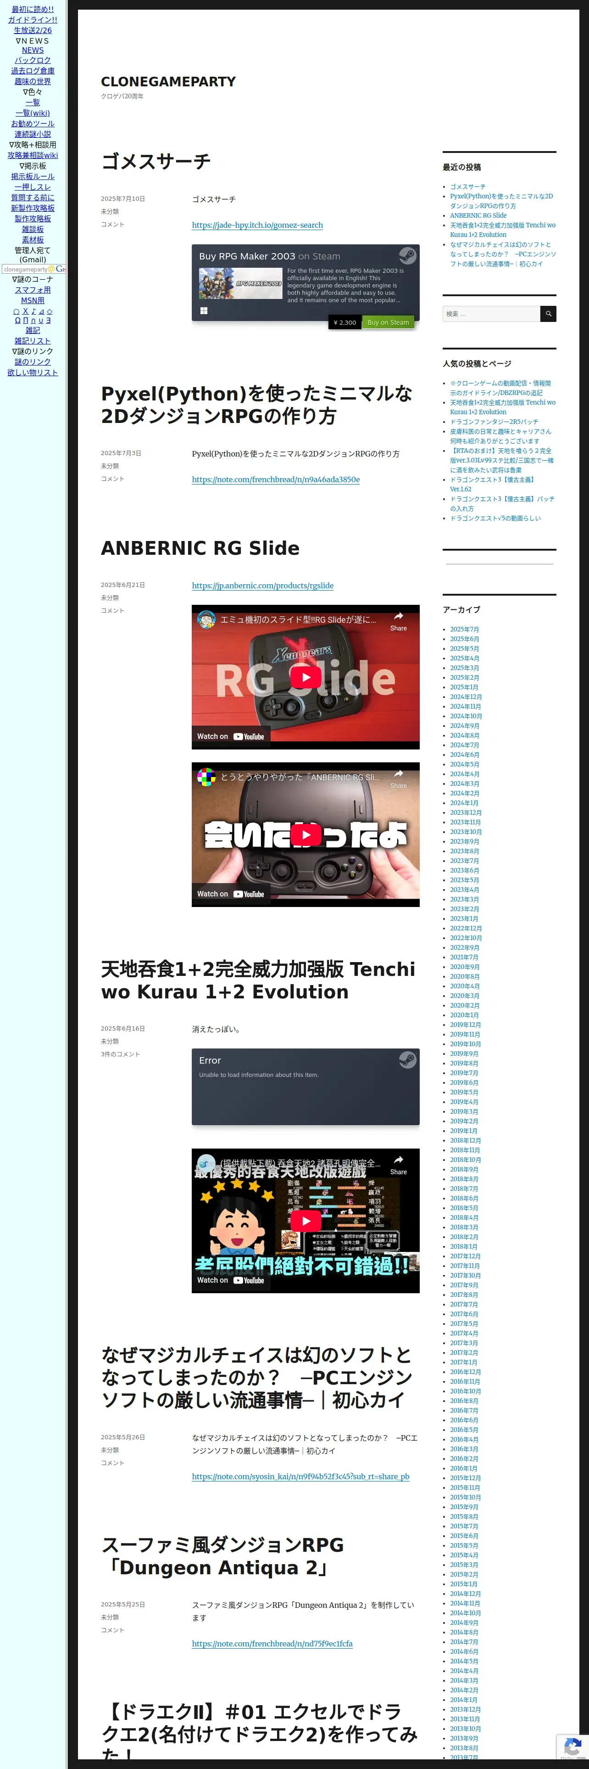Open note.com link ending n9a46ada3850e
Screen dimensions: 589x1769
tap(276, 479)
